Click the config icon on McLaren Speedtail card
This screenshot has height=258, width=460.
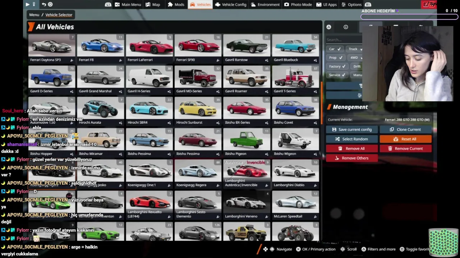pyautogui.click(x=315, y=216)
